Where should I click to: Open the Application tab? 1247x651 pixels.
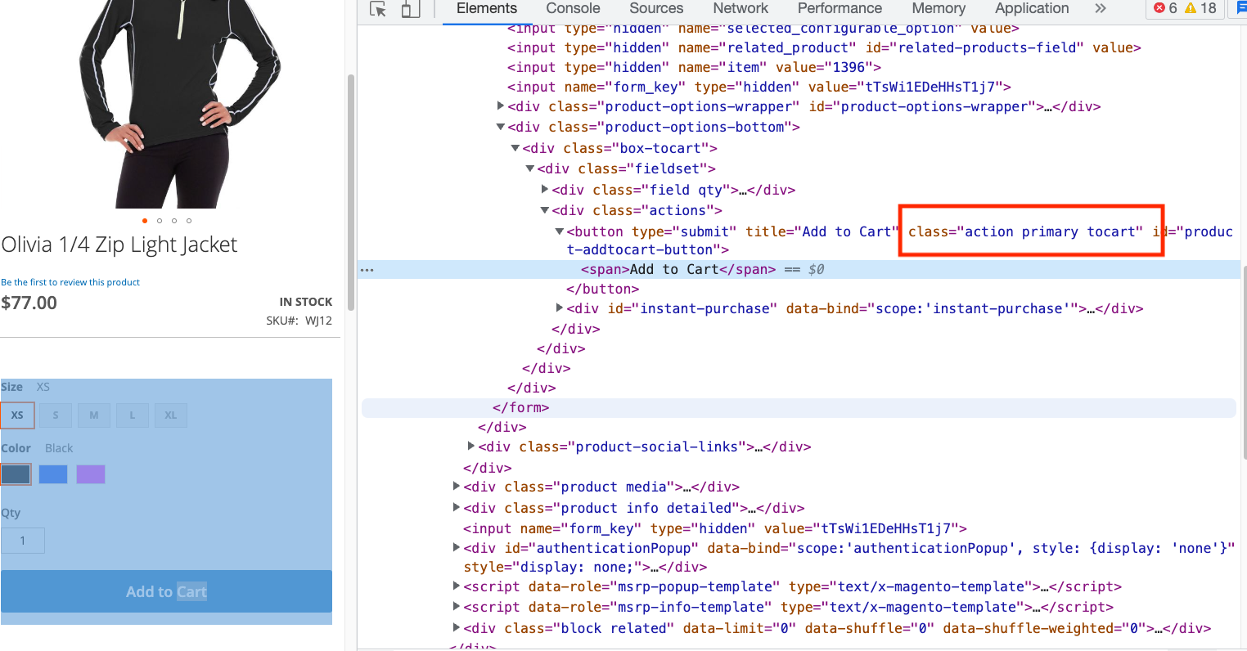point(1032,8)
